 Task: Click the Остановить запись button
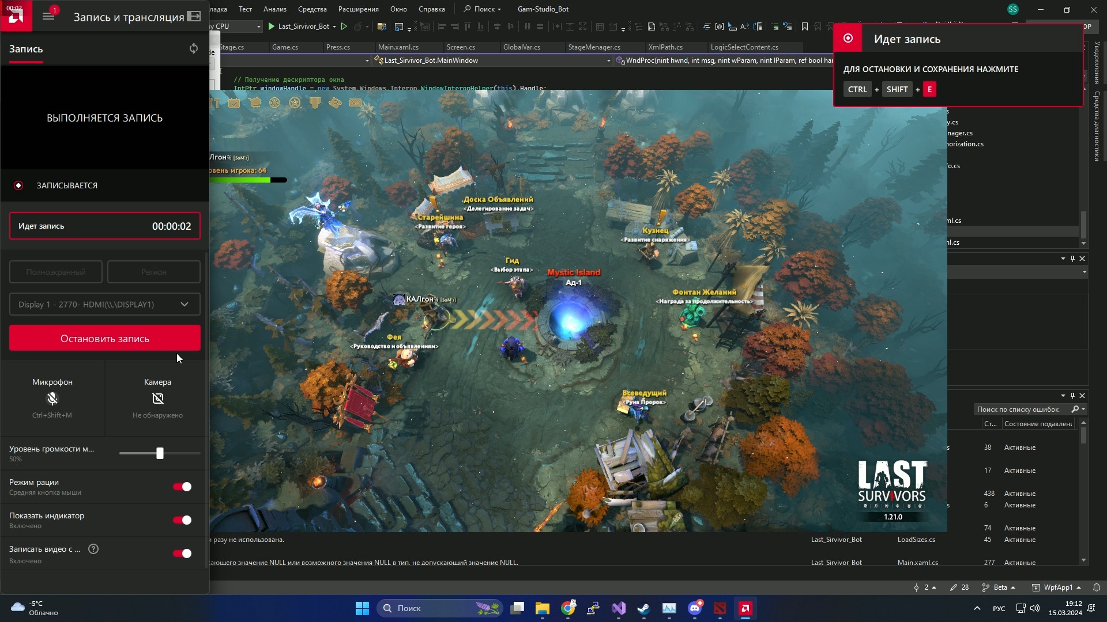click(105, 339)
